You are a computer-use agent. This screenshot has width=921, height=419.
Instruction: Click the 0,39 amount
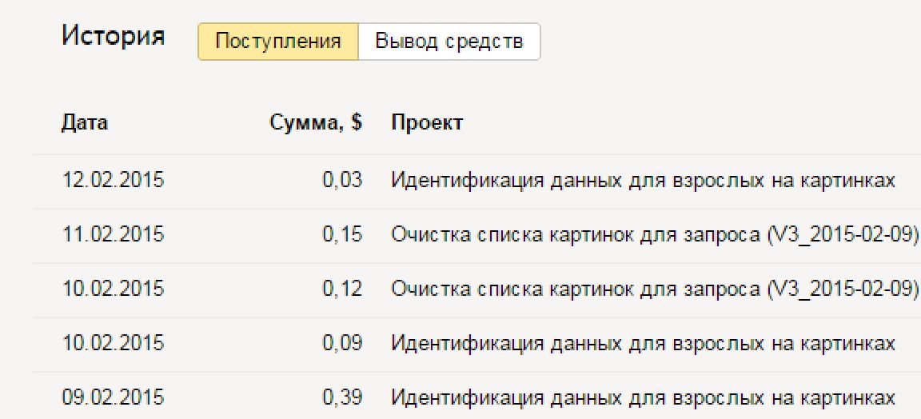pos(342,397)
